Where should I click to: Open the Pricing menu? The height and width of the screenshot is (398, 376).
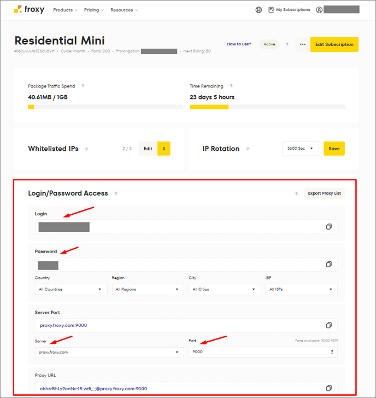point(94,10)
